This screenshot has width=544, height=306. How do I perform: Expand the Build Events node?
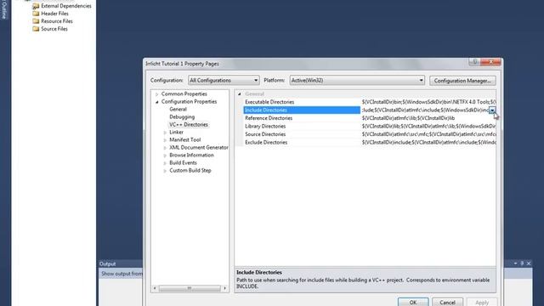point(165,163)
